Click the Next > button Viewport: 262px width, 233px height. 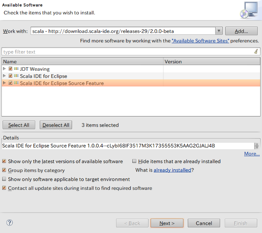tap(167, 223)
